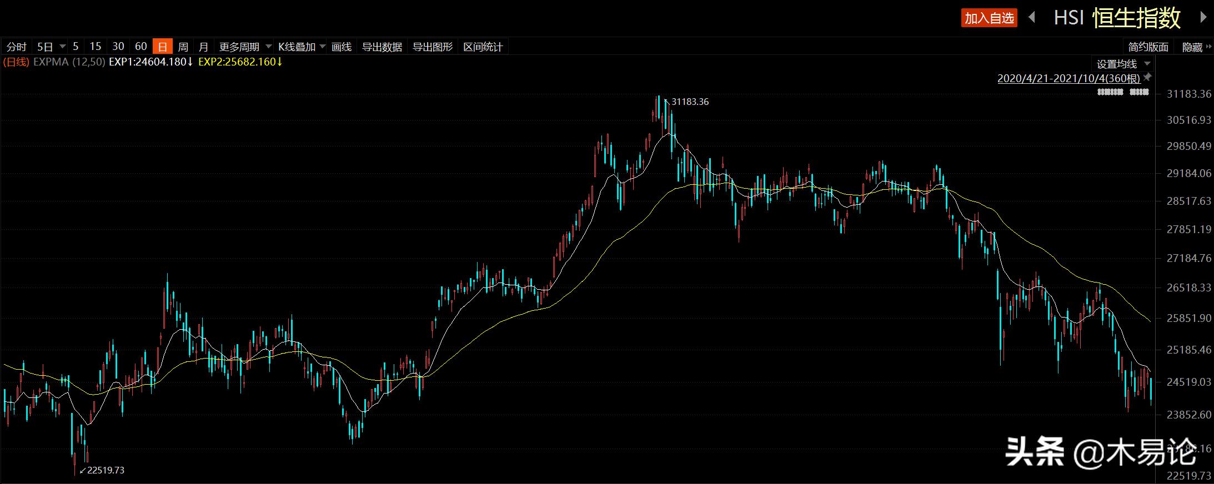Switch to 简约版面 simple layout

click(x=1148, y=47)
